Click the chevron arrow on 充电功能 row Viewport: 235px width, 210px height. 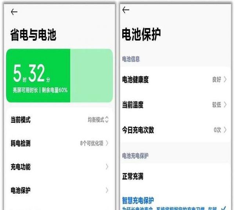[x=107, y=167]
